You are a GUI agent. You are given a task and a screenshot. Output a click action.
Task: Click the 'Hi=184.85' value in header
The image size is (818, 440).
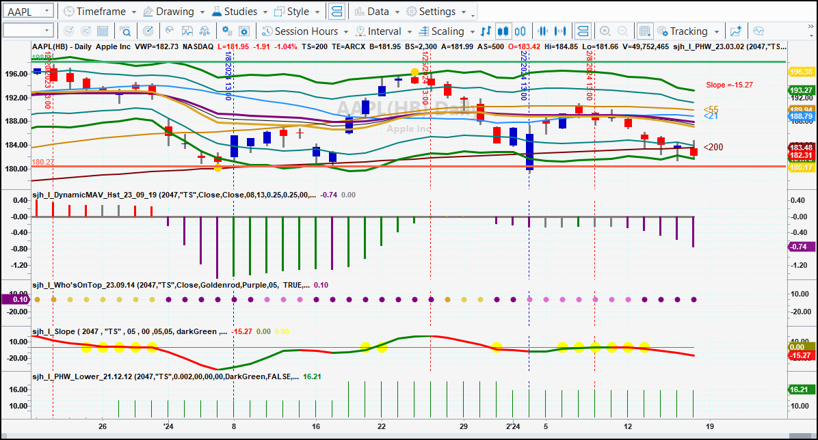pos(561,46)
